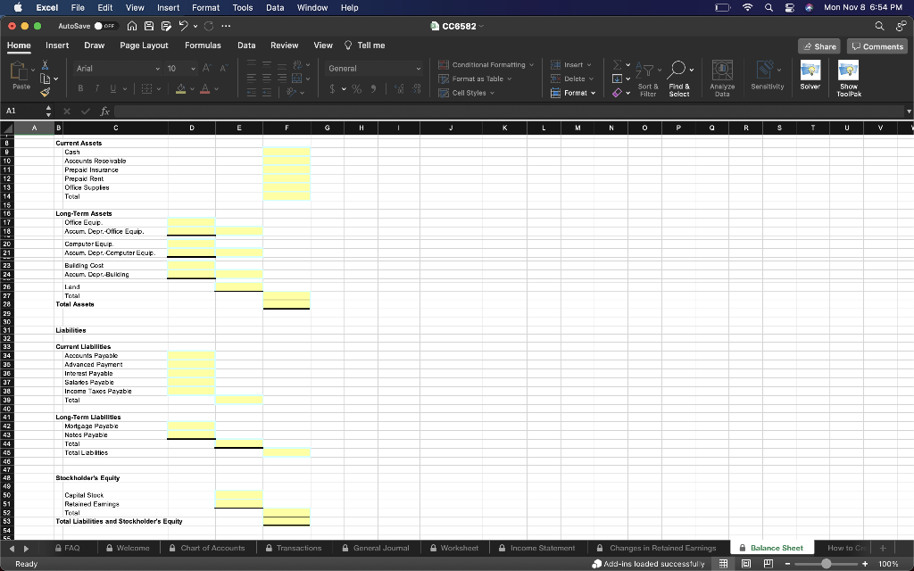Toggle Underline formatting
Screen dimensions: 914x571
[x=112, y=88]
